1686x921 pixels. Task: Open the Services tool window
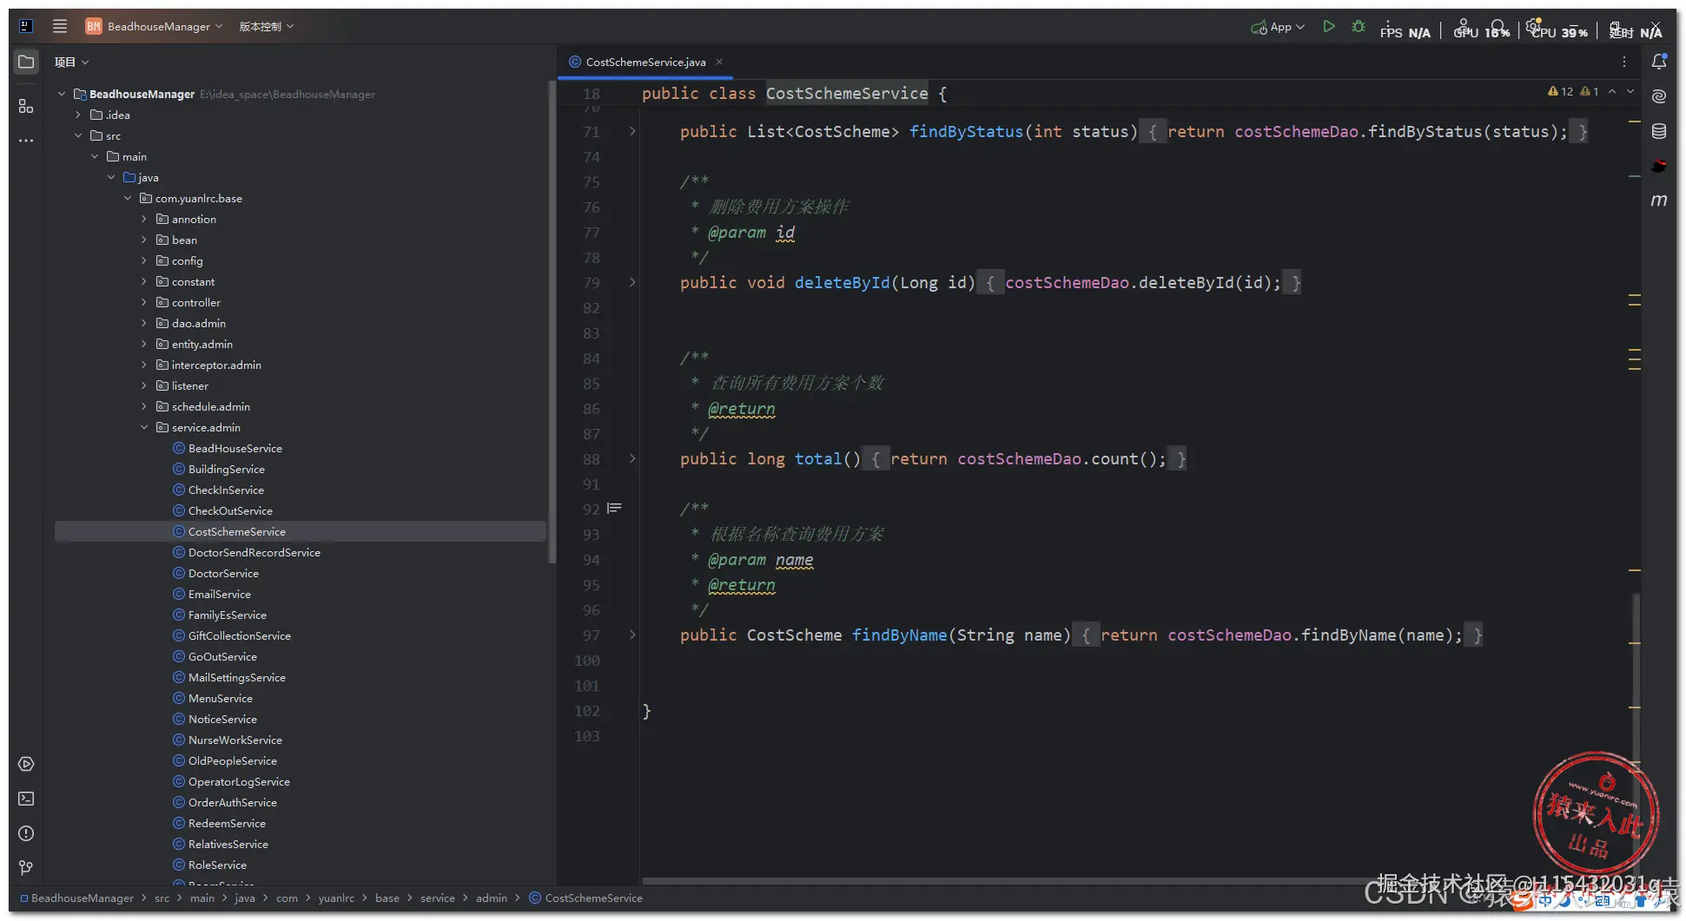(x=26, y=764)
